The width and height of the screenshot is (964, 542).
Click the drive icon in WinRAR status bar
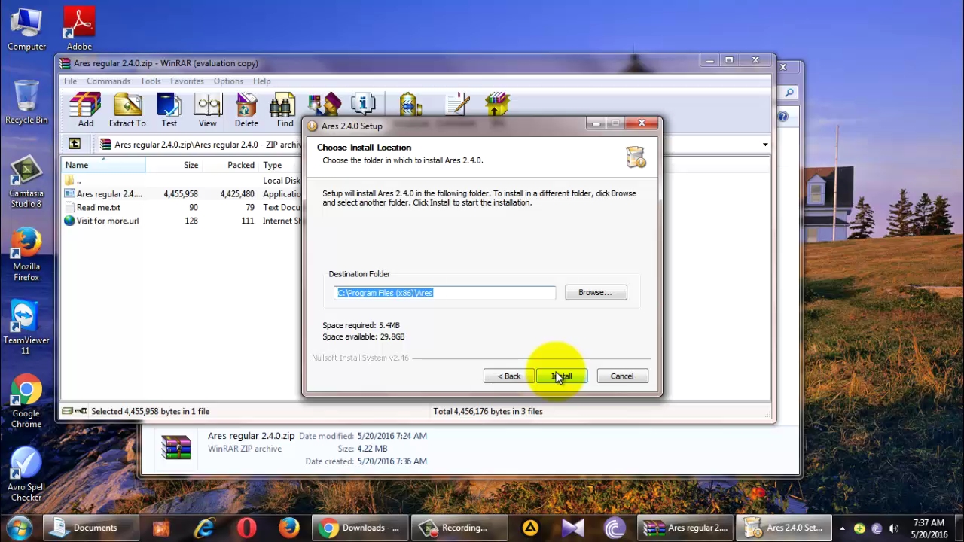68,411
